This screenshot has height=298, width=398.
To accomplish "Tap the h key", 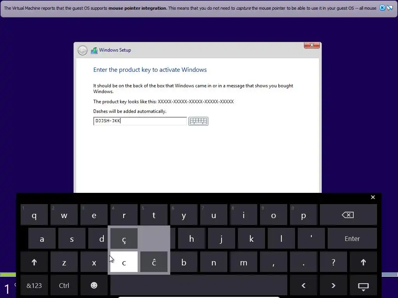I will [x=191, y=239].
